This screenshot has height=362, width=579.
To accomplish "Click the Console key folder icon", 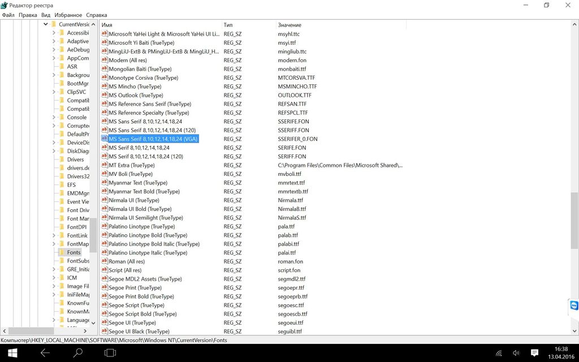I will (x=62, y=117).
